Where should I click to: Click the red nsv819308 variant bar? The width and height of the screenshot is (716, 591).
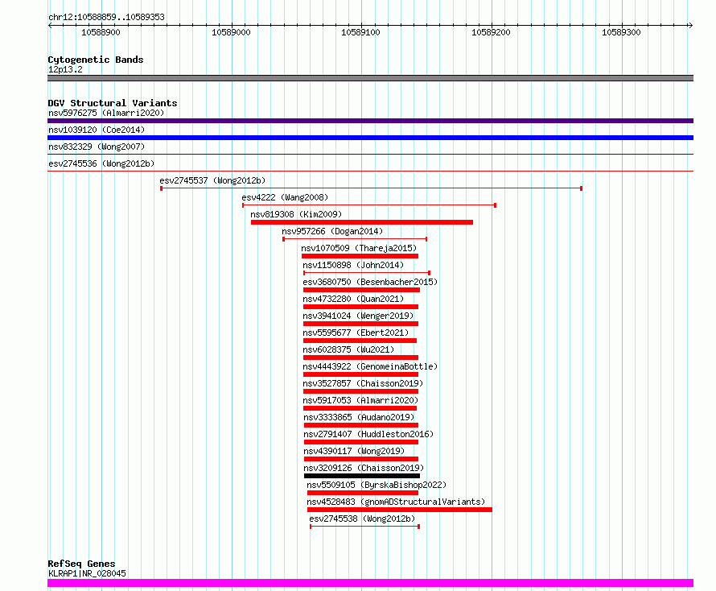(362, 222)
